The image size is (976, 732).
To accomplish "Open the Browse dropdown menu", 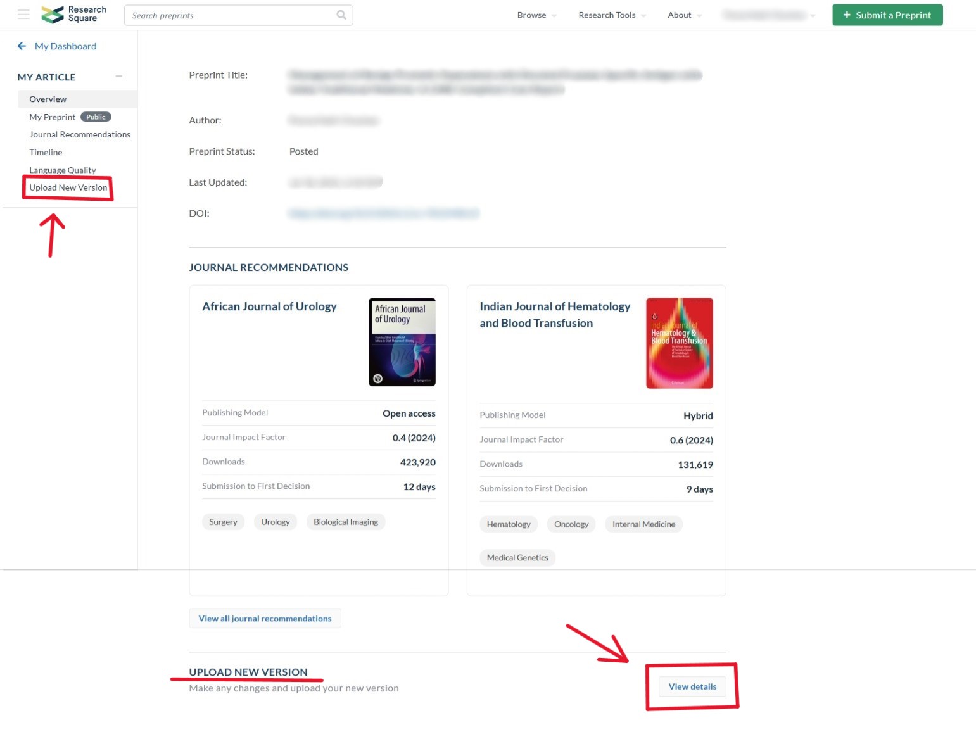I will tap(536, 15).
